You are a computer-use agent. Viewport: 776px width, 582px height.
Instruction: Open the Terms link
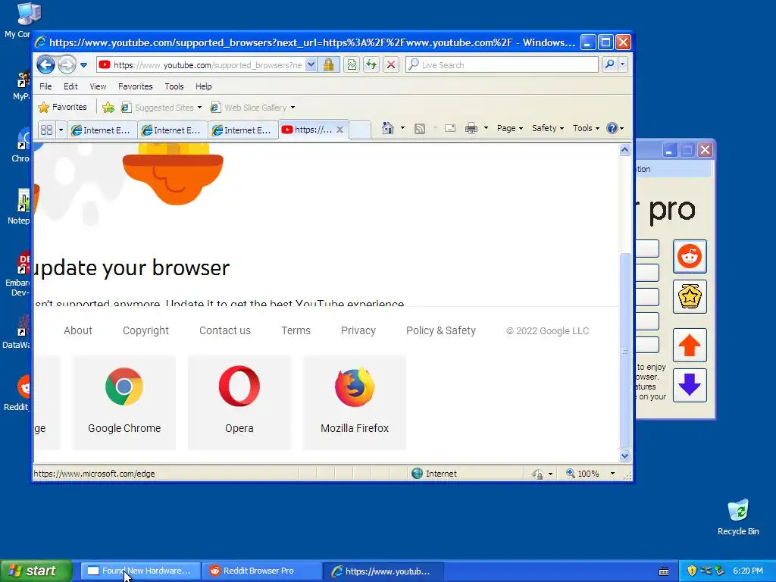296,330
